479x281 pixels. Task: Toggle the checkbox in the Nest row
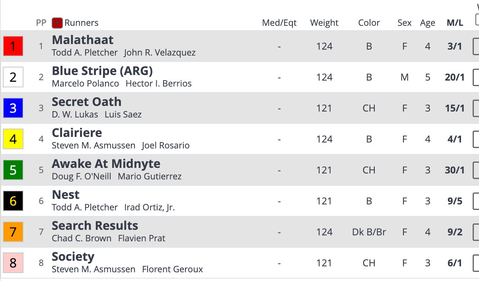(x=476, y=201)
